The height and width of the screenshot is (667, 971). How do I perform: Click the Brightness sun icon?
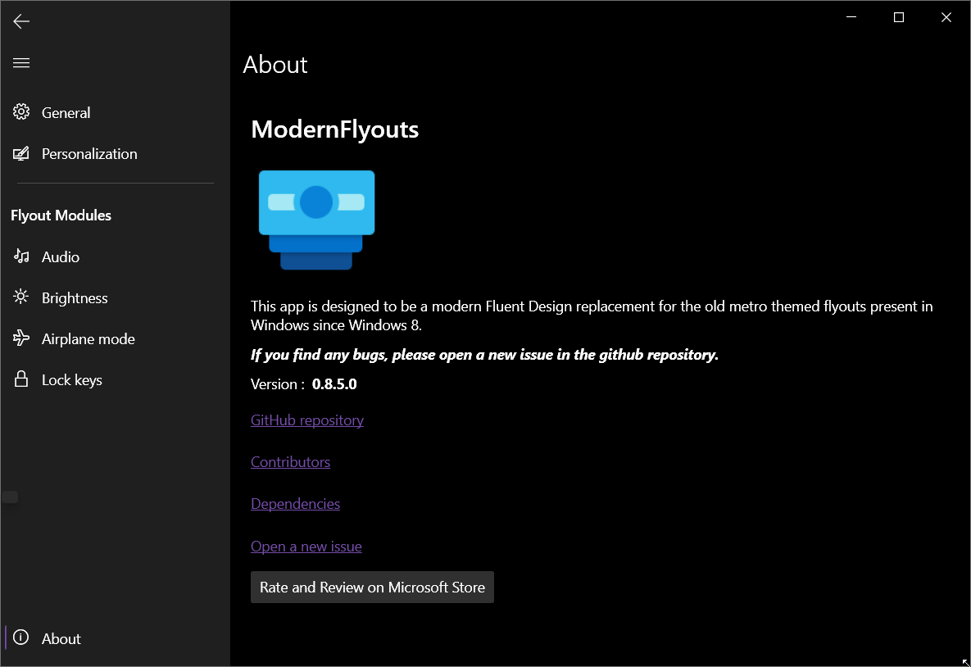(21, 297)
